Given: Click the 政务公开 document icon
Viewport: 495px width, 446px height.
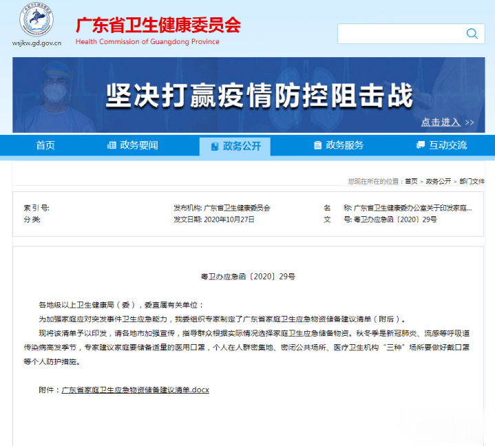Looking at the screenshot, I should pos(215,146).
